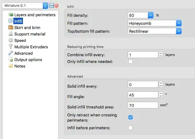The width and height of the screenshot is (195, 139).
Task: Click the Solid infill threshold area field
Action: [x=143, y=105]
